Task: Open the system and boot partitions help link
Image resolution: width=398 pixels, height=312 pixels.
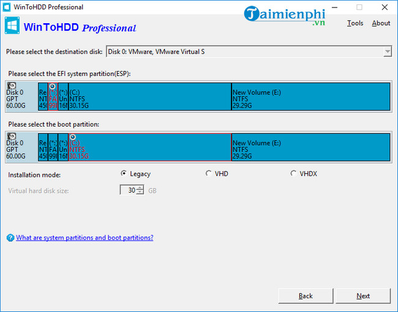Action: (x=84, y=238)
